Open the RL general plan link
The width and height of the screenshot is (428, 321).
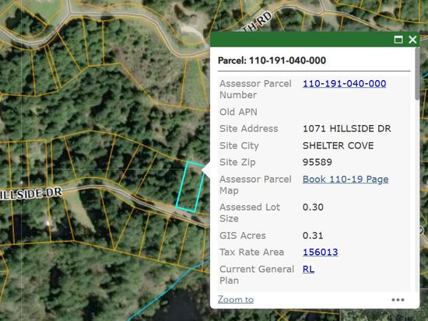point(308,269)
